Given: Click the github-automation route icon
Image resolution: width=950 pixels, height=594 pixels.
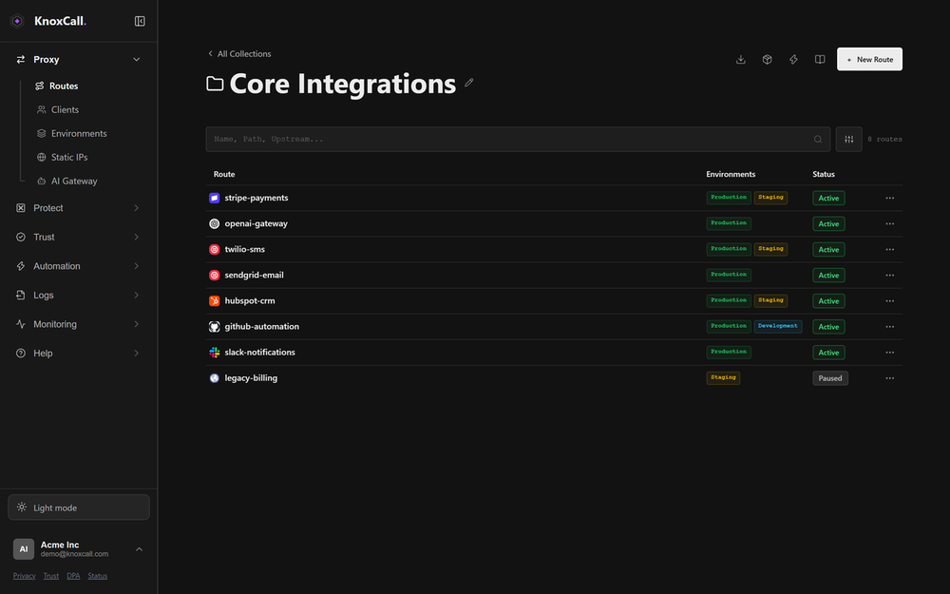Looking at the screenshot, I should [214, 327].
